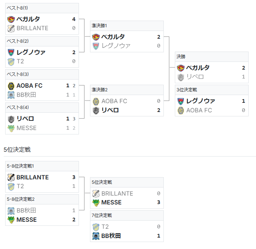Select MESSE team name in 5-8位決定戦2
Viewport: 256px width, 249px height.
pos(27,220)
